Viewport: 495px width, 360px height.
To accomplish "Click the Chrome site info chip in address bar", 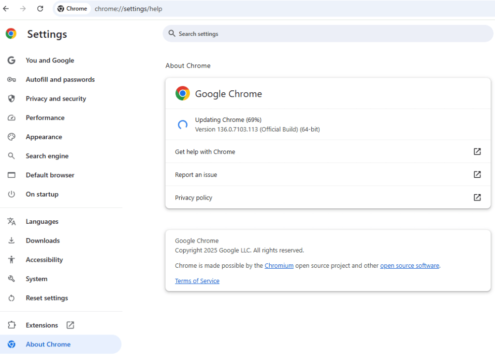I will (x=73, y=9).
